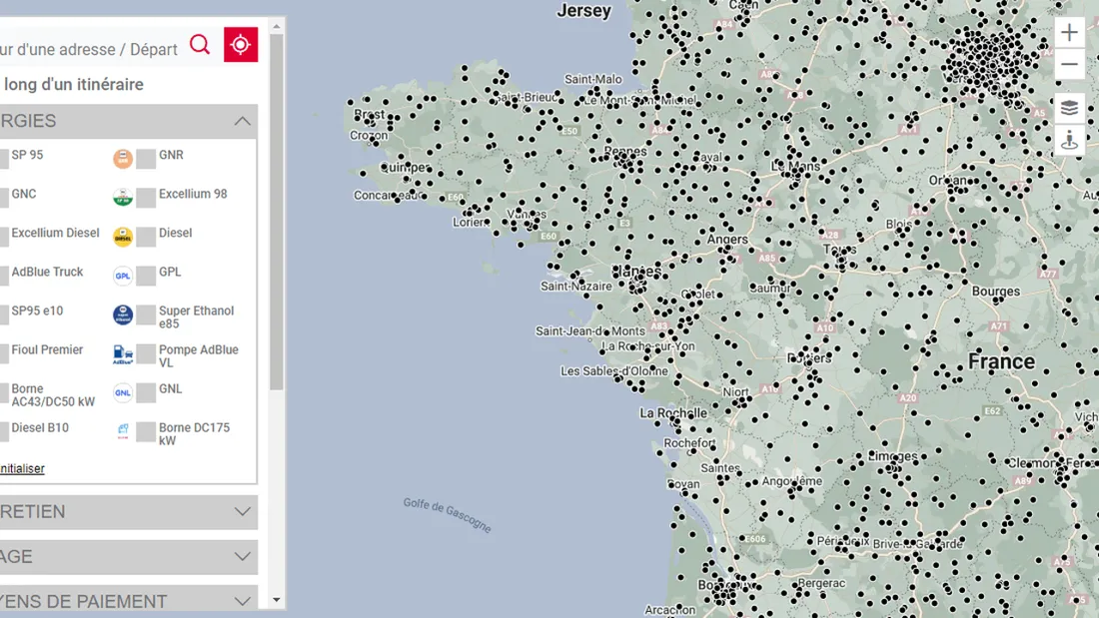Click the red geolocation target button
Screen dimensions: 1099x618
point(241,45)
